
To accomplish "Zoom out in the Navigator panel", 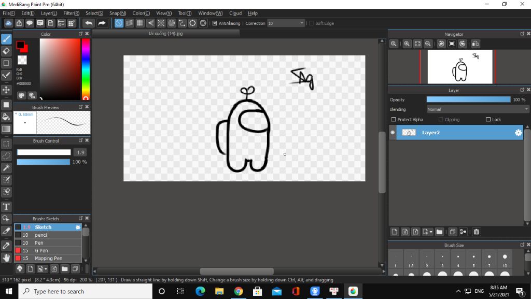I will tap(428, 44).
